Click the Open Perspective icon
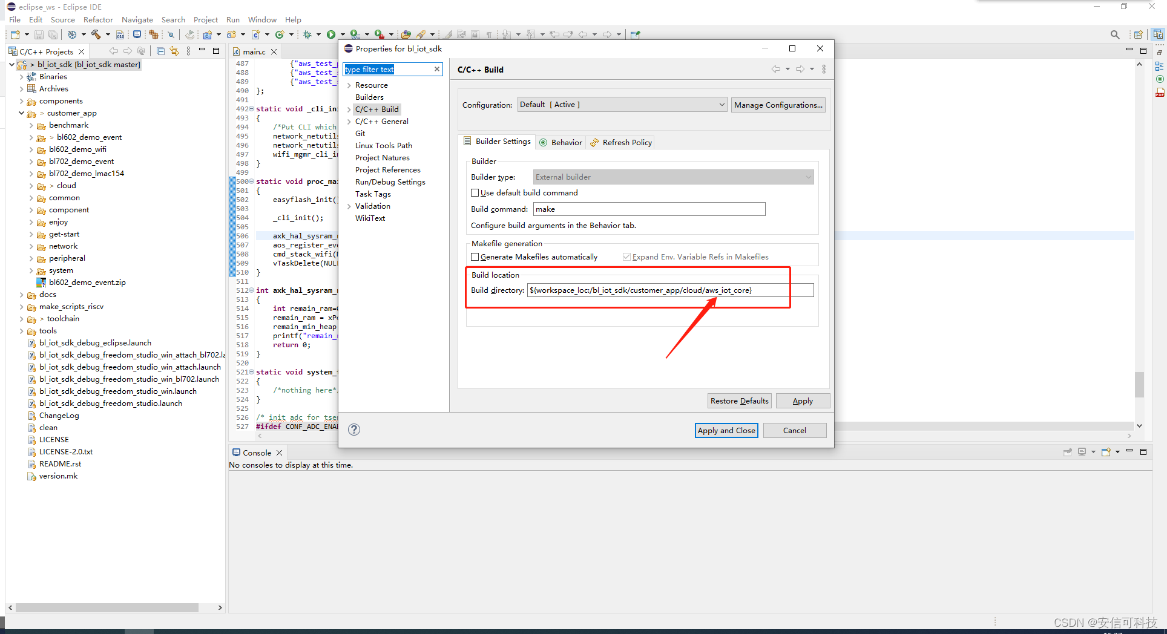 coord(1139,34)
